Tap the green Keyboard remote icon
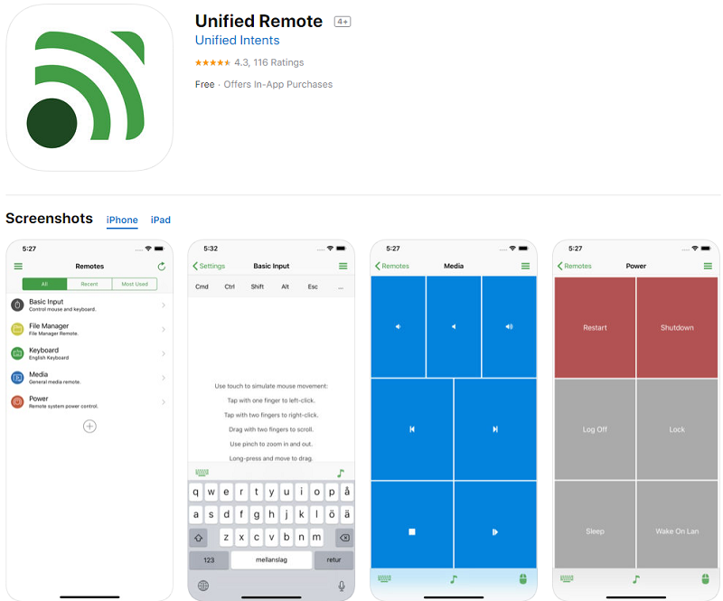The width and height of the screenshot is (723, 601). [17, 353]
